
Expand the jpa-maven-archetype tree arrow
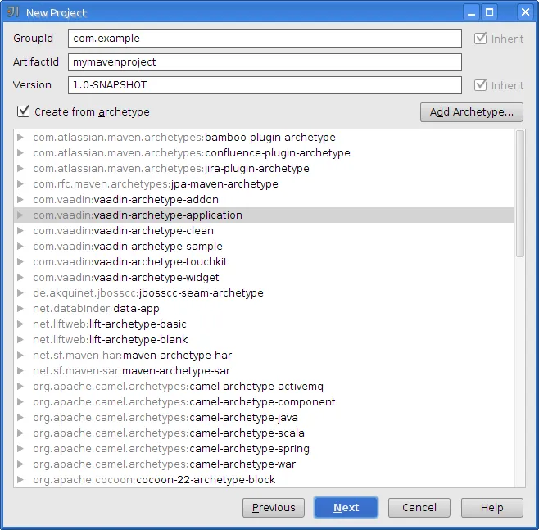click(x=21, y=184)
